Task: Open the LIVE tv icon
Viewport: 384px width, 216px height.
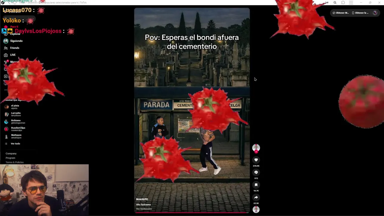Action: point(6,55)
